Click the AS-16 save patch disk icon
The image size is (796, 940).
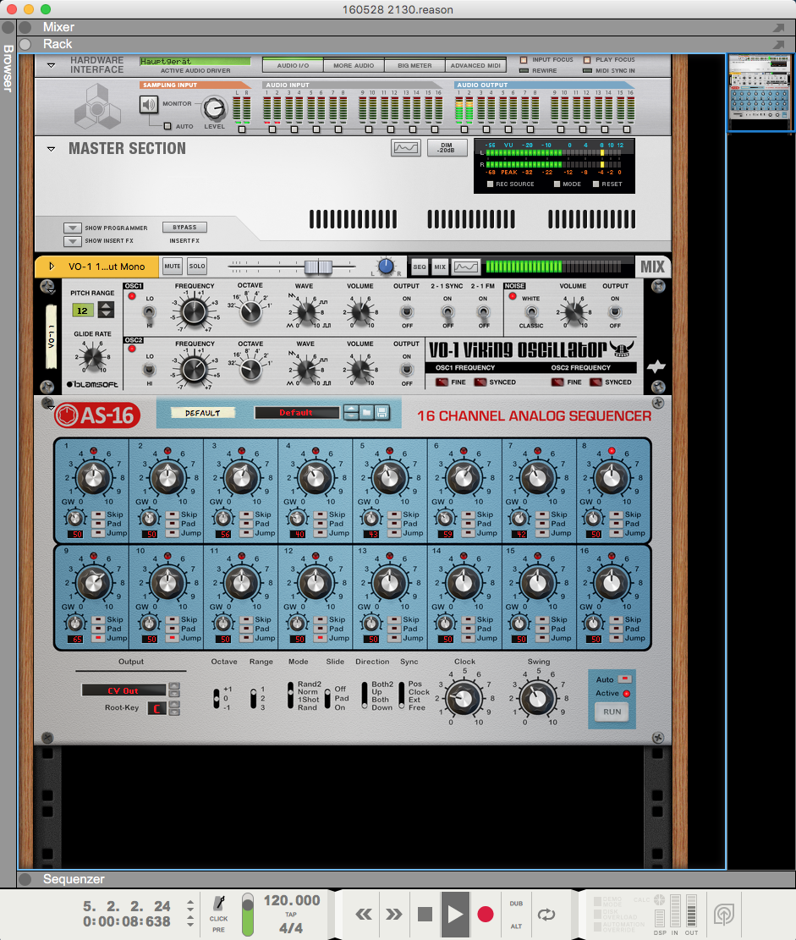point(382,412)
